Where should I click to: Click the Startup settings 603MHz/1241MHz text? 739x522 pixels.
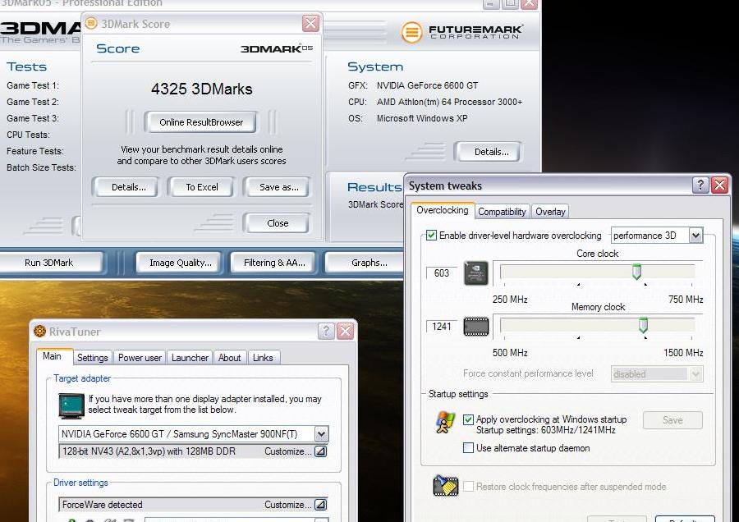pyautogui.click(x=545, y=429)
